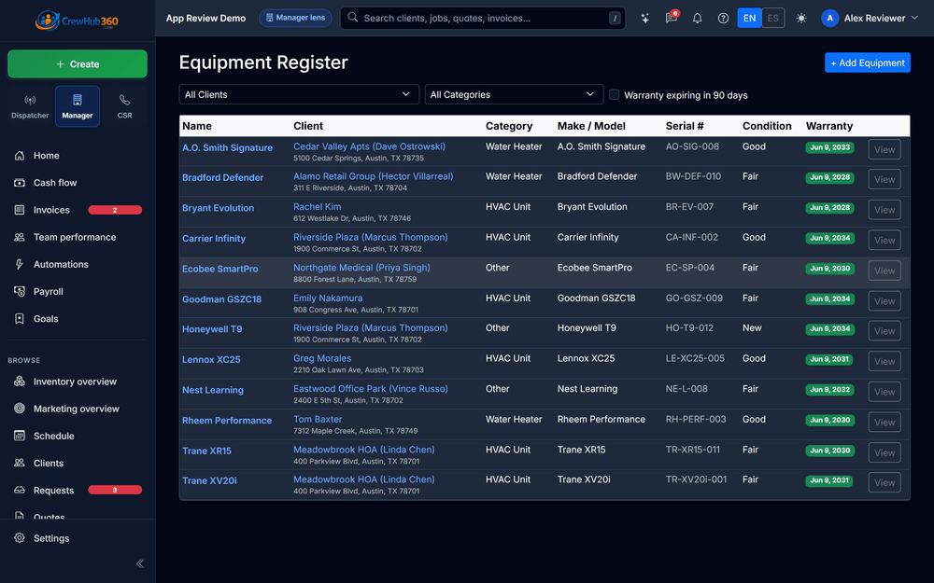
Task: Open the Carrier Infinity equipment link
Action: [214, 238]
